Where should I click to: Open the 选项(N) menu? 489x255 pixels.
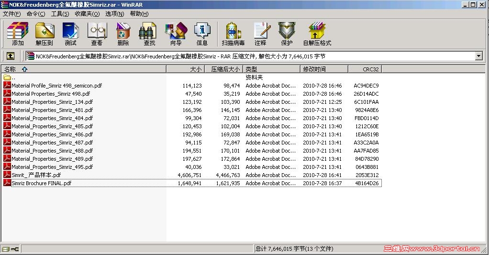click(x=114, y=14)
